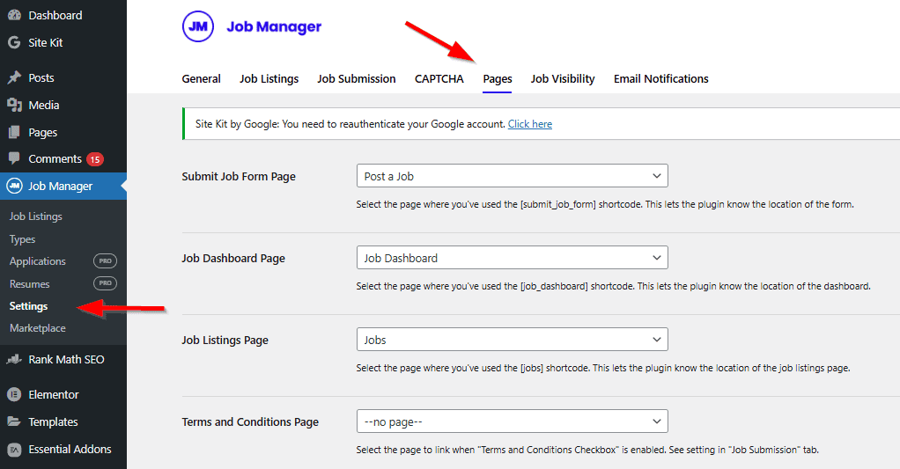The image size is (900, 469).
Task: Switch to the Job Visibility tab
Action: tap(563, 78)
